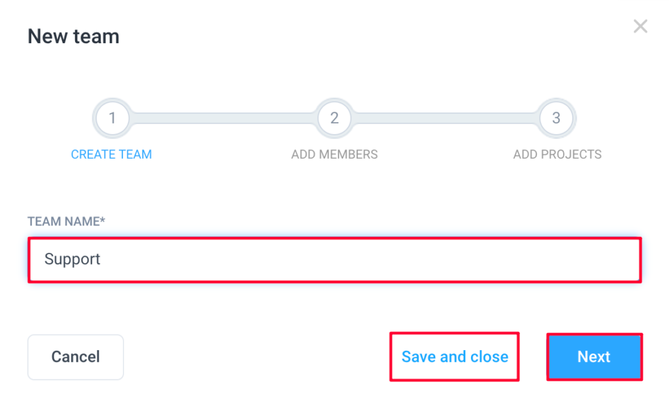Click progress line between steps 1 and 2
This screenshot has height=407, width=669.
[x=223, y=118]
